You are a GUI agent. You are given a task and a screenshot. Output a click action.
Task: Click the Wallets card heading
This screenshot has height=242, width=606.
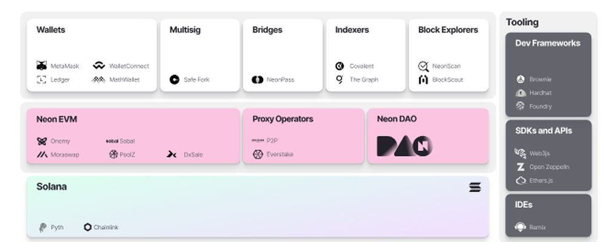(51, 30)
